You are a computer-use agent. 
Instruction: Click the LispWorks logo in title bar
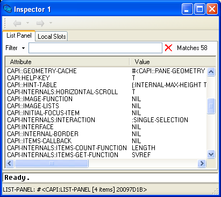(x=8, y=9)
